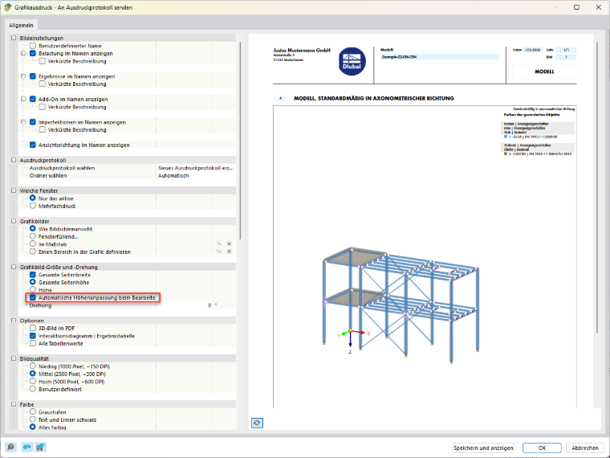Collapse the 'Farbe' section
The height and width of the screenshot is (458, 610).
[14, 405]
